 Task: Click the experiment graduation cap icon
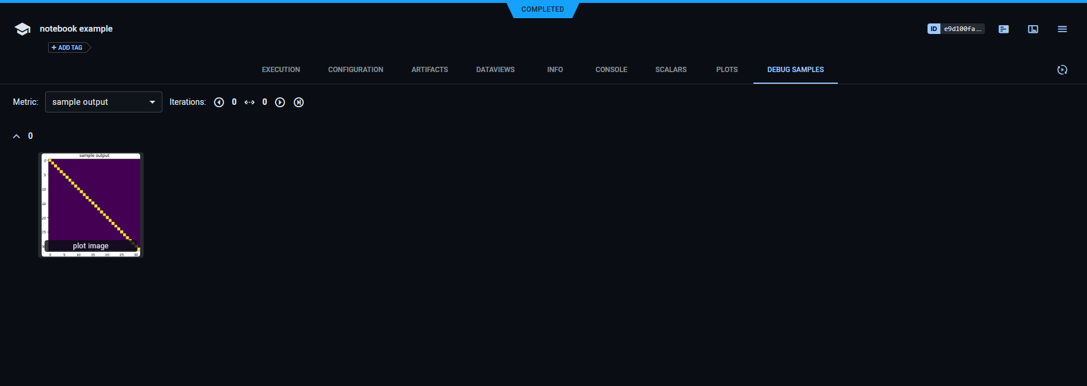pyautogui.click(x=22, y=29)
